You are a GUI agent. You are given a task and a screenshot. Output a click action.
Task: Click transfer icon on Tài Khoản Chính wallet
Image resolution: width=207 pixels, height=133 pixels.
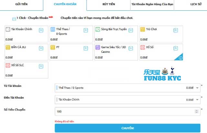41,30
